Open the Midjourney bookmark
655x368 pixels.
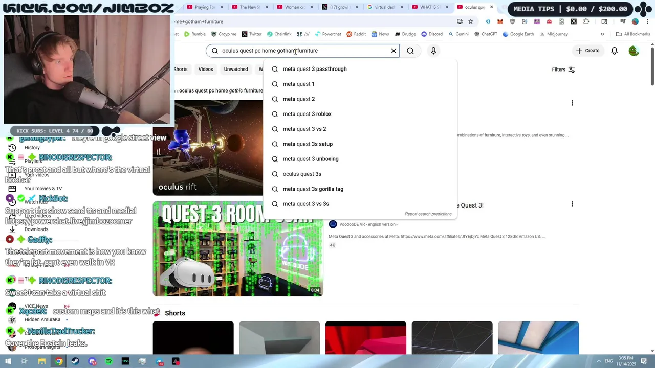tap(553, 34)
